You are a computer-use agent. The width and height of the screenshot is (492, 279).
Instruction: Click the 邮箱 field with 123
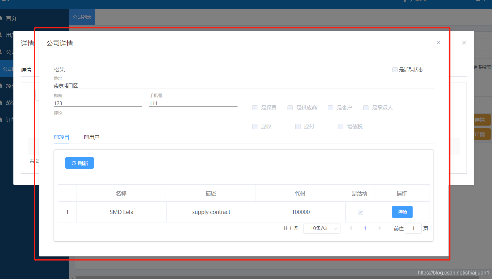98,103
